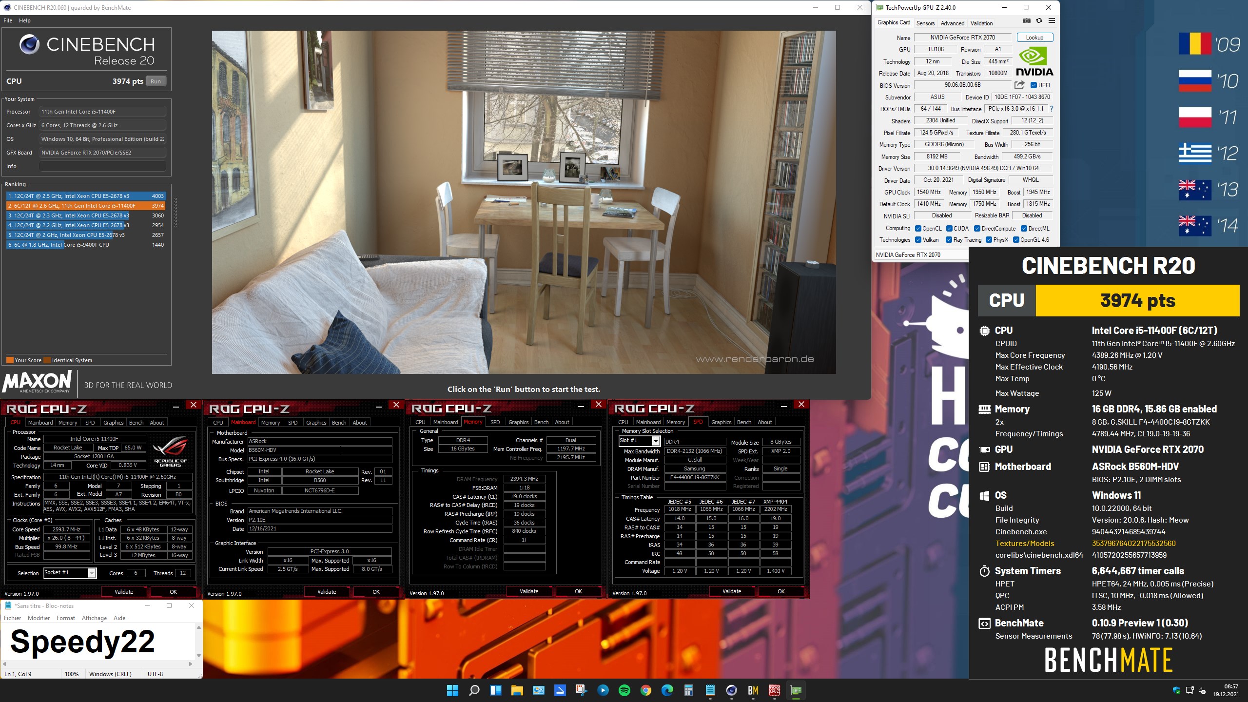Click the GPU-Z refresh arrows icon
Viewport: 1248px width, 702px height.
pos(1039,21)
